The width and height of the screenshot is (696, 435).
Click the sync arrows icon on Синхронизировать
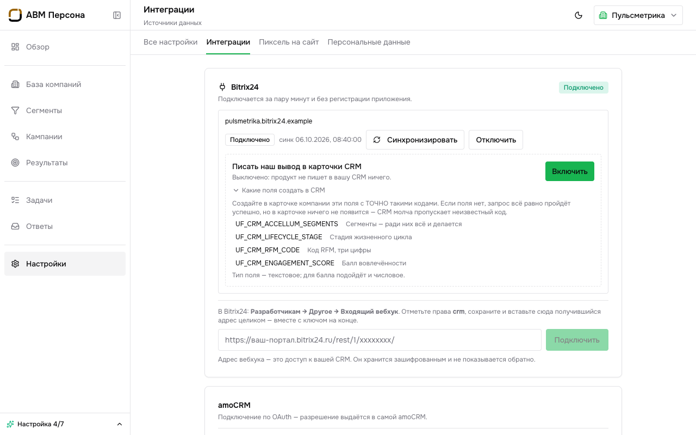pos(377,140)
